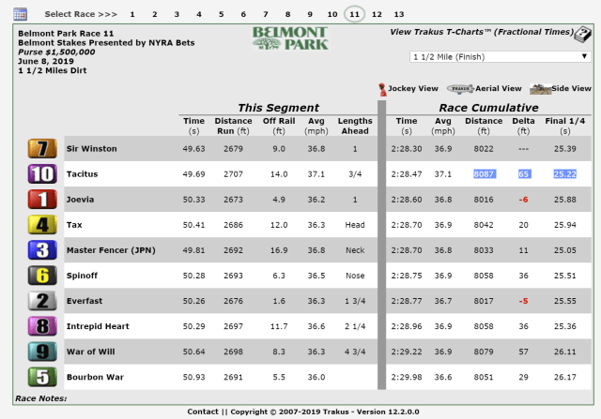Click Sir Winston cumulative time 2:28.30
Screen dimensions: 601x419
point(407,148)
